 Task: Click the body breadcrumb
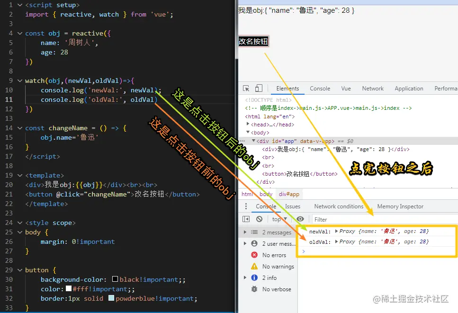click(x=266, y=194)
